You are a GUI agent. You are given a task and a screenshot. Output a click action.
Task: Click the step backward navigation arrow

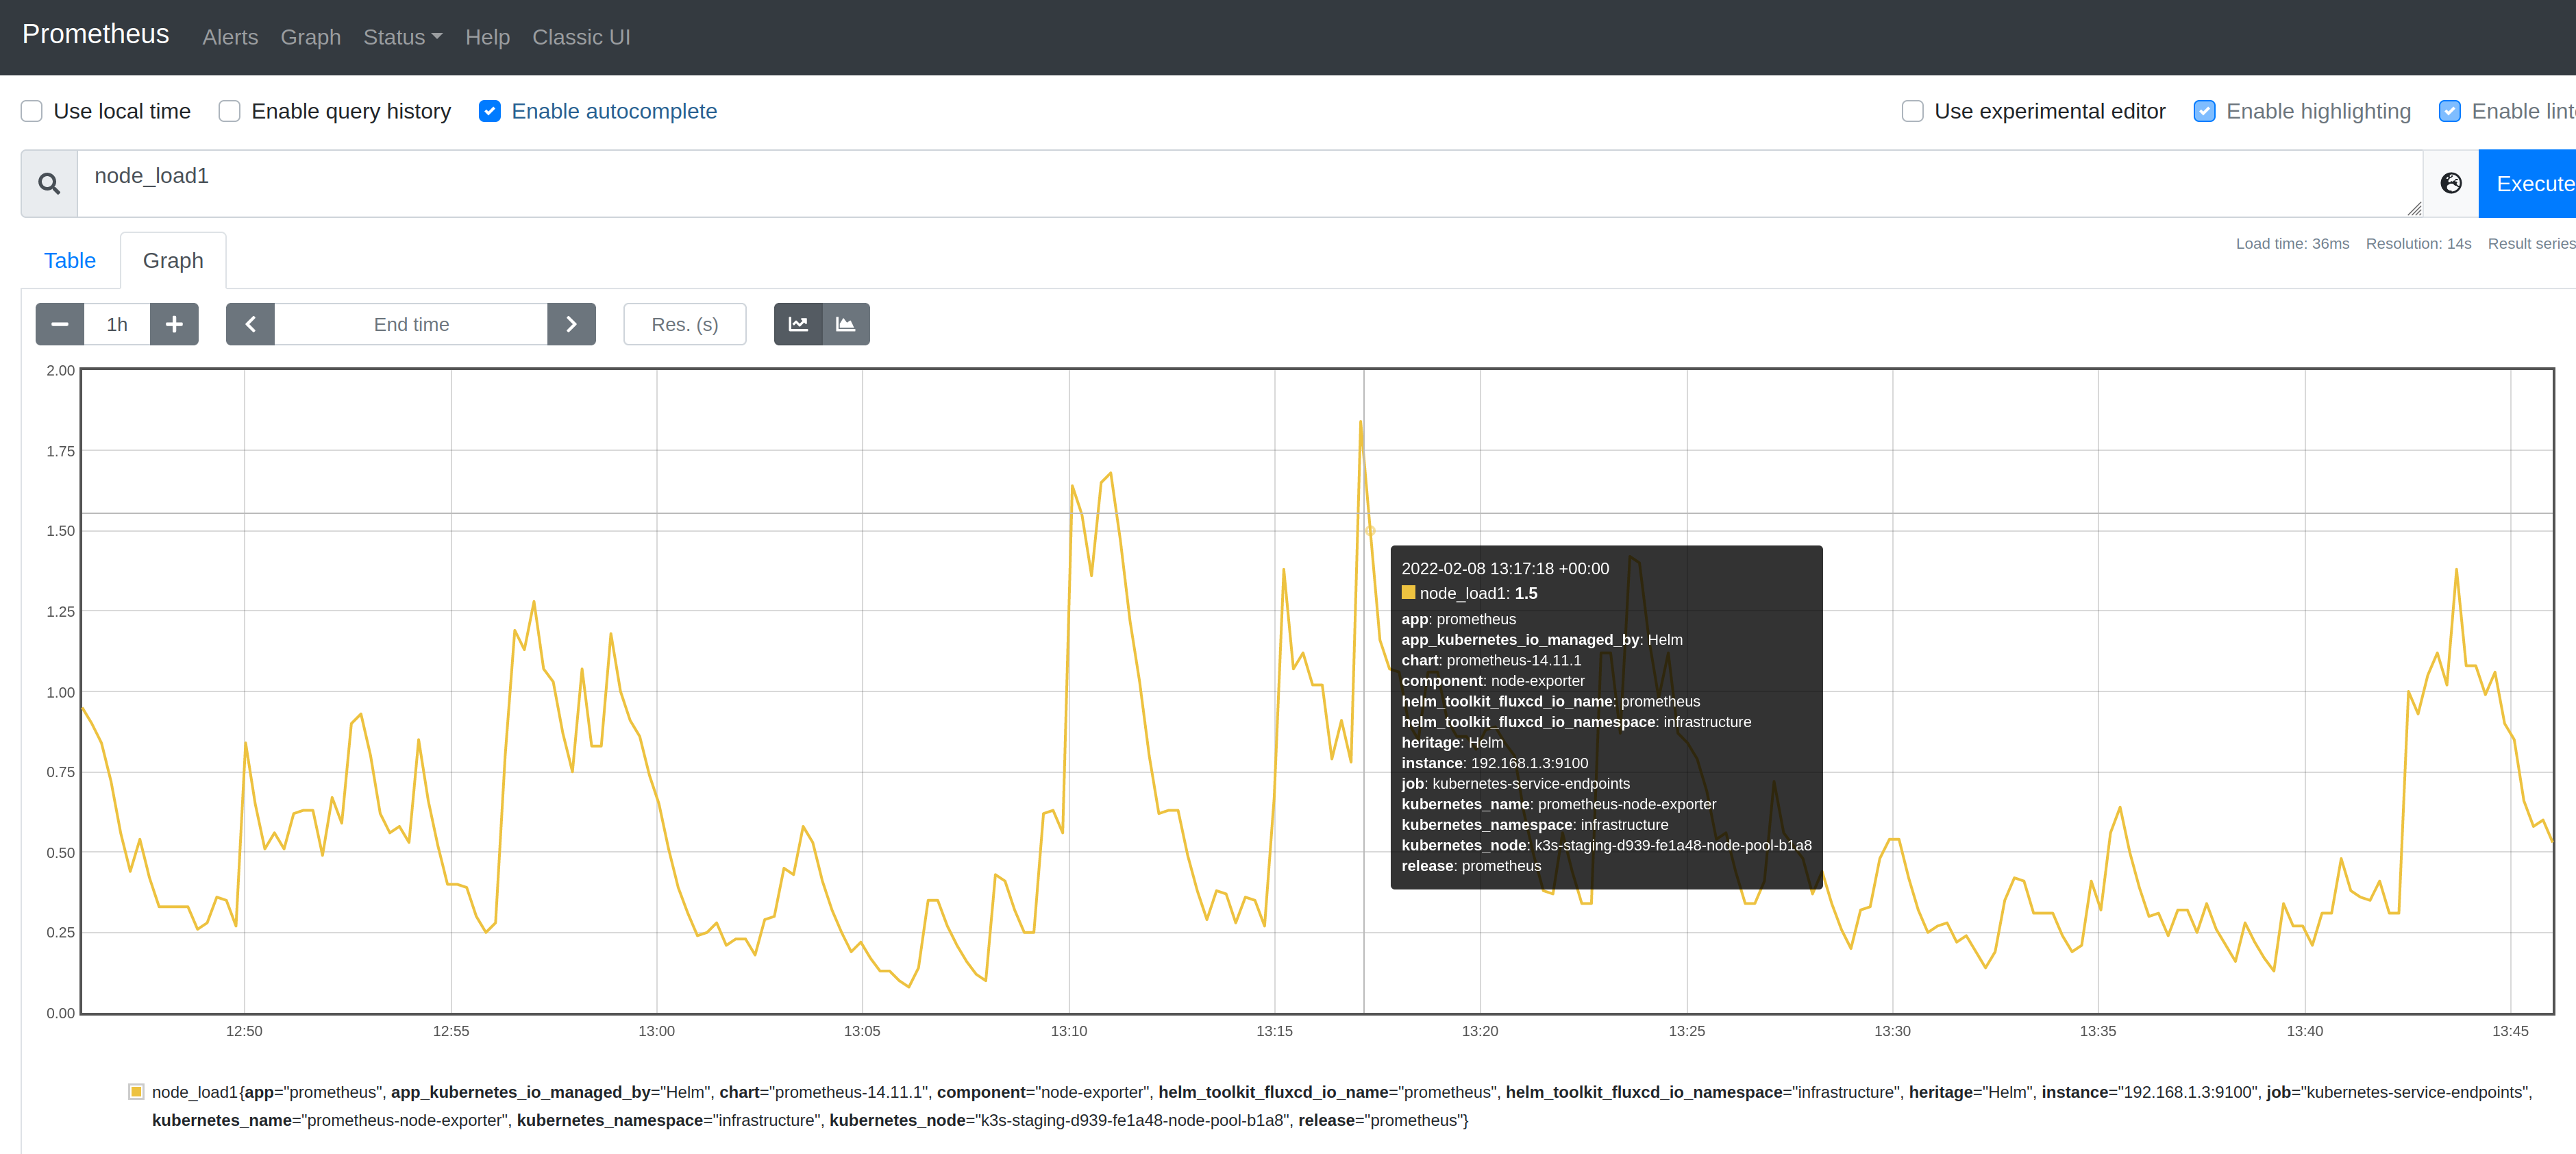pyautogui.click(x=249, y=324)
